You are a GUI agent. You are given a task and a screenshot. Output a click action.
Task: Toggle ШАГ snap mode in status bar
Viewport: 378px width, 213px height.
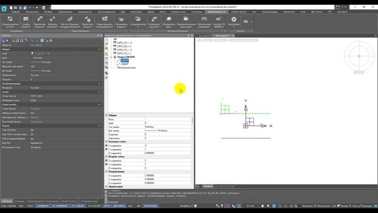pyautogui.click(x=21, y=206)
